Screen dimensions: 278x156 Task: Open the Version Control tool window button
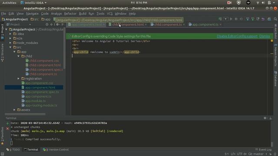pyautogui.click(x=56, y=149)
